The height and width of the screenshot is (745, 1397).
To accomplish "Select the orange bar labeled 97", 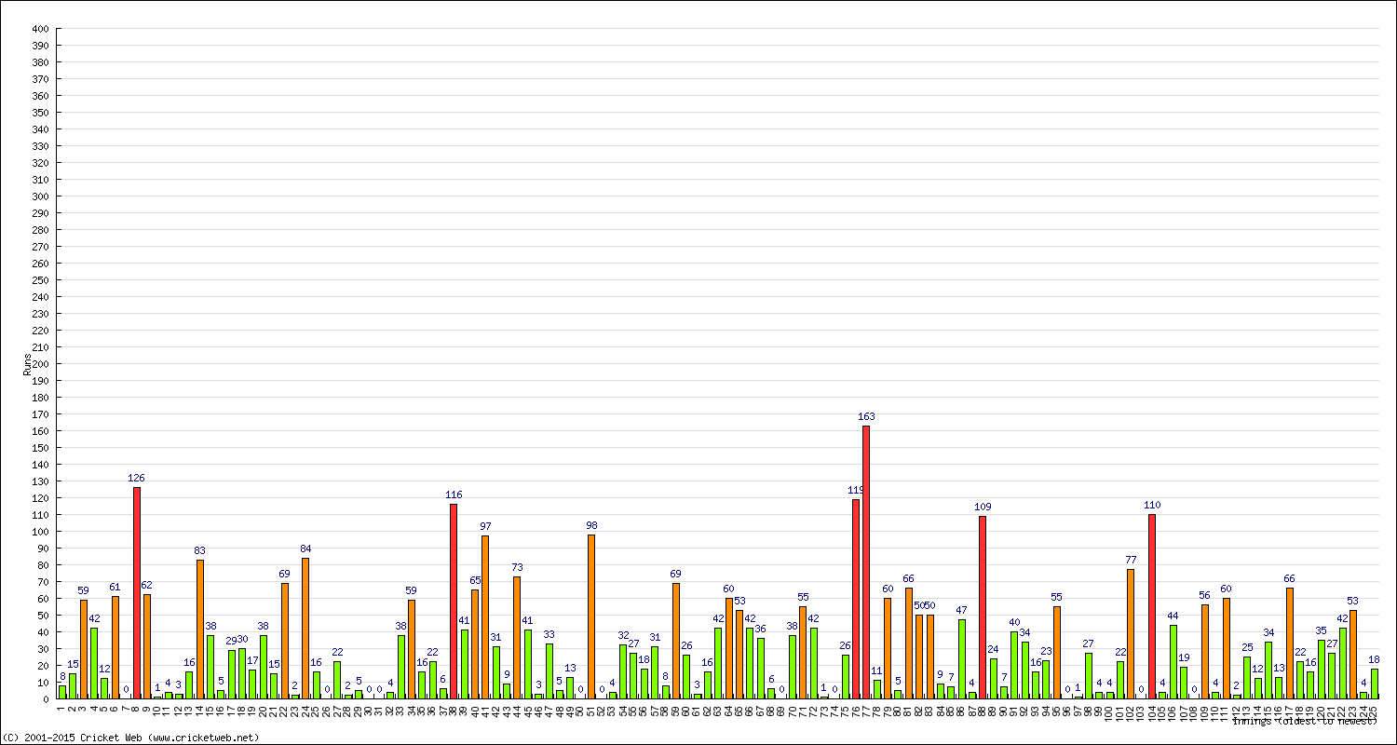I will coord(485,616).
